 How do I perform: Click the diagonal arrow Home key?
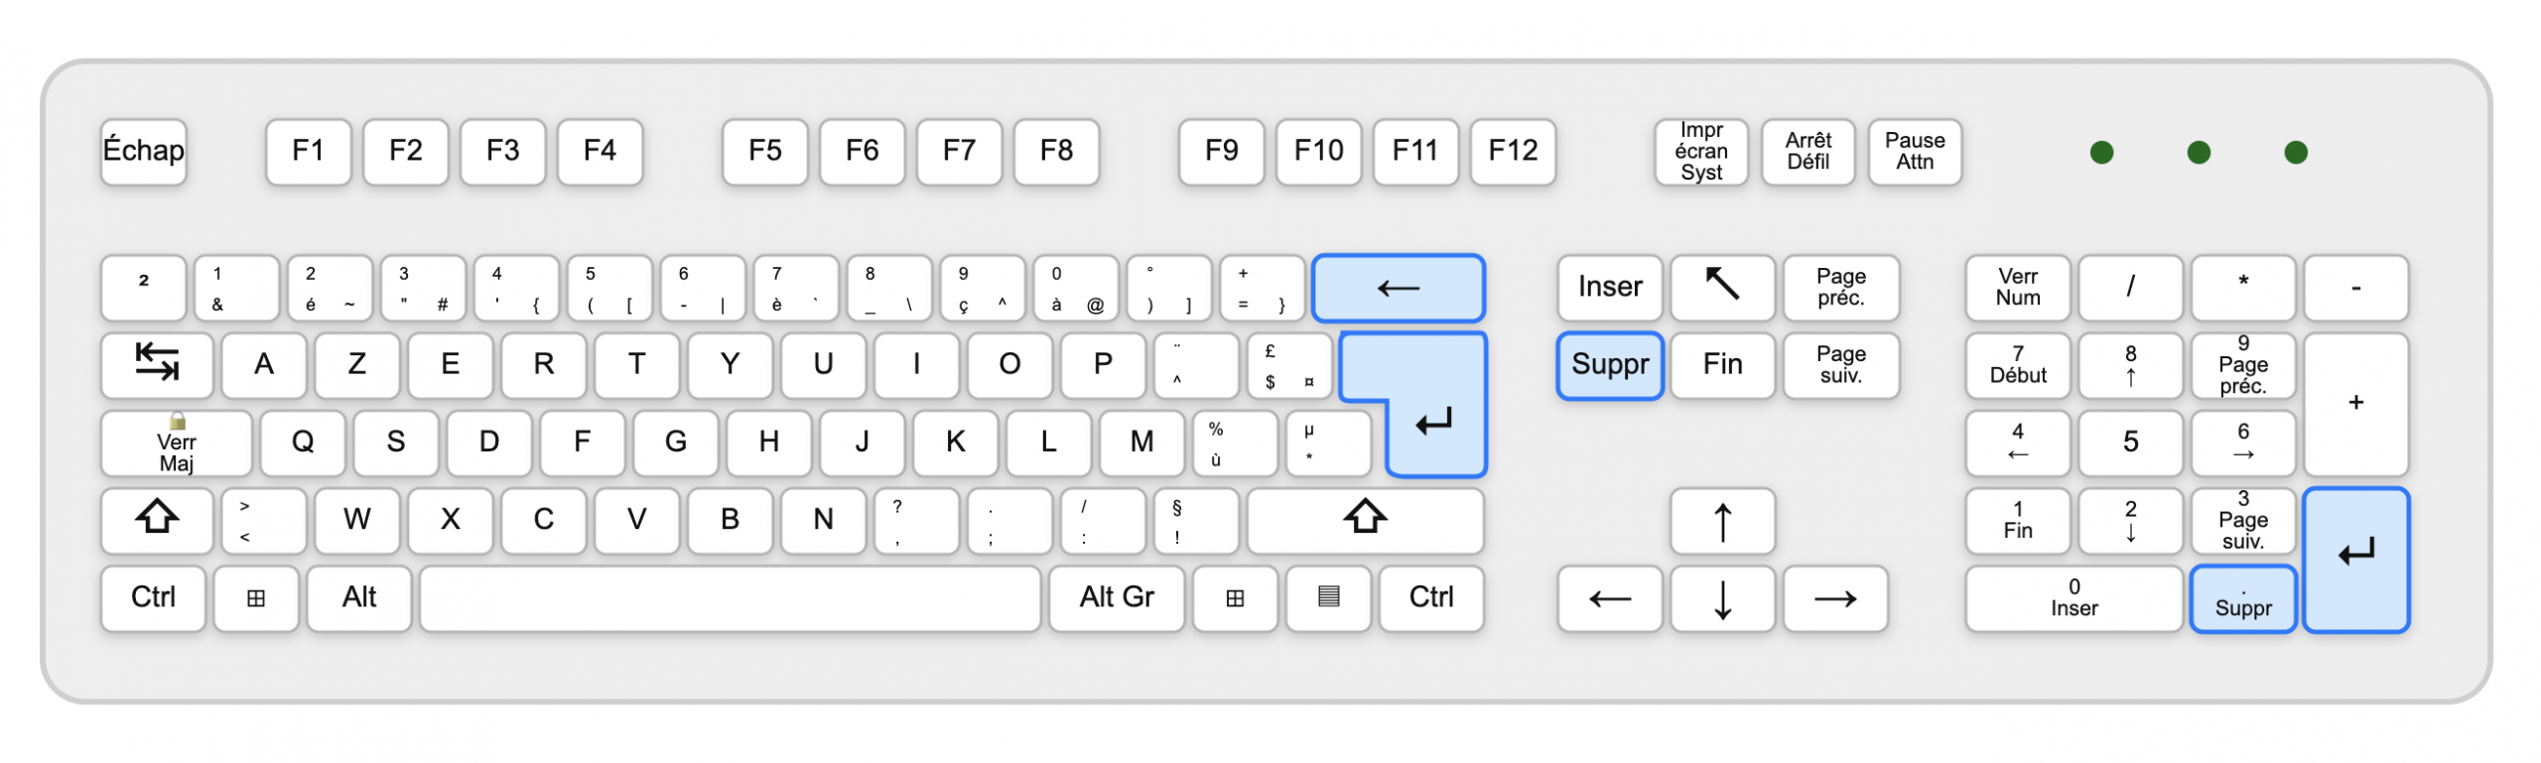[1722, 288]
